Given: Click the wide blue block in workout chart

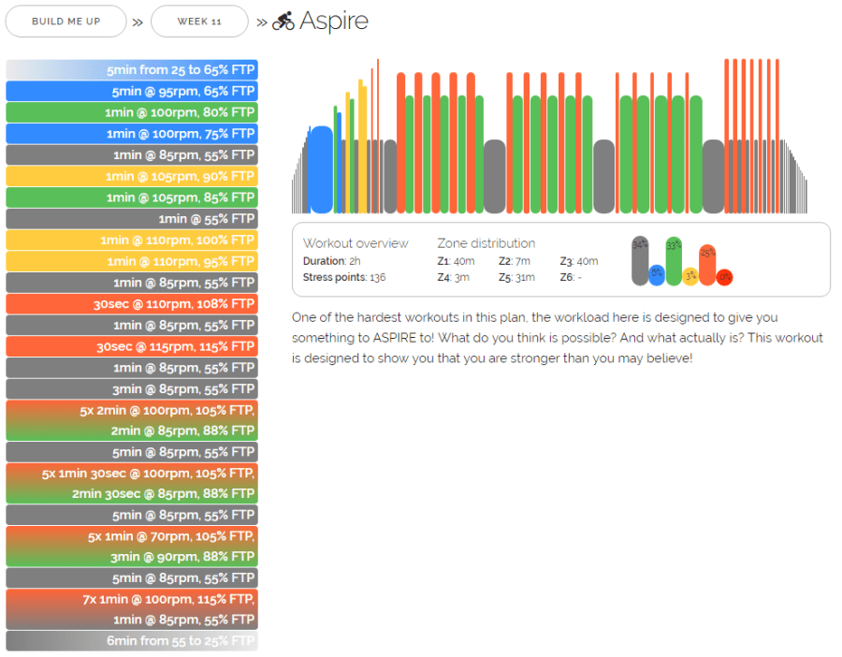Looking at the screenshot, I should 320,170.
